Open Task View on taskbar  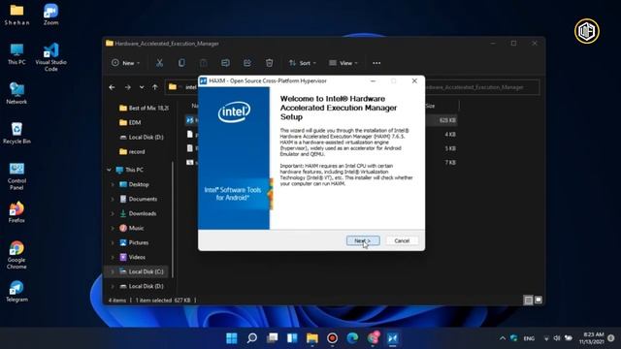coord(272,338)
